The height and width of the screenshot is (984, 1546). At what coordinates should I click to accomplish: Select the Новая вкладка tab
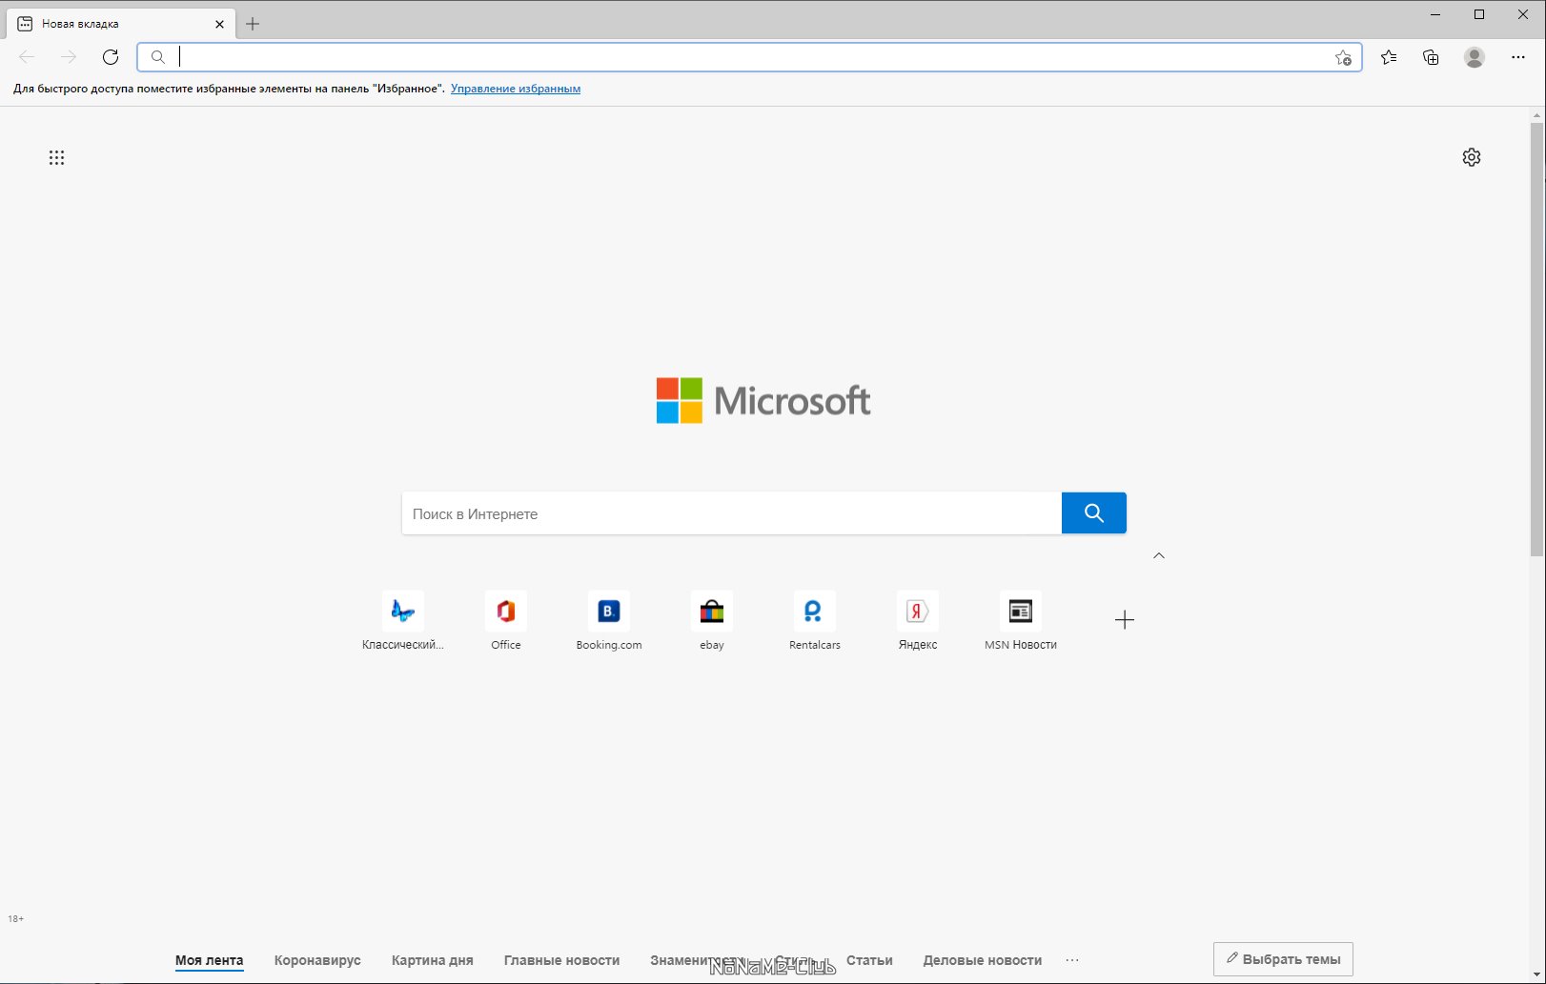coord(121,24)
